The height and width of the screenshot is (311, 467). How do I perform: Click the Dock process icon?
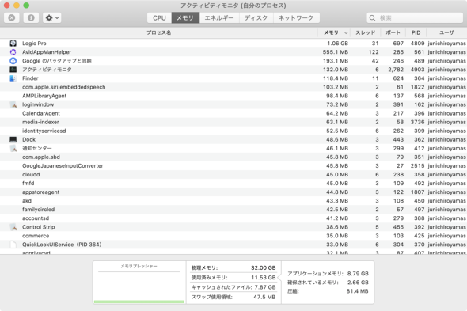[13, 139]
